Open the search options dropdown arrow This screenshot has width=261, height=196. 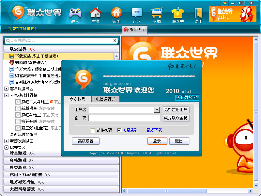point(12,41)
